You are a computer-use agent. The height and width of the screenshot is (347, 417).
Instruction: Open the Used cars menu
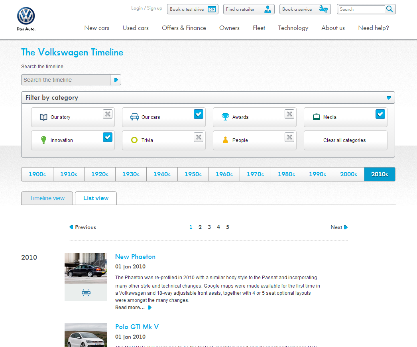(136, 28)
